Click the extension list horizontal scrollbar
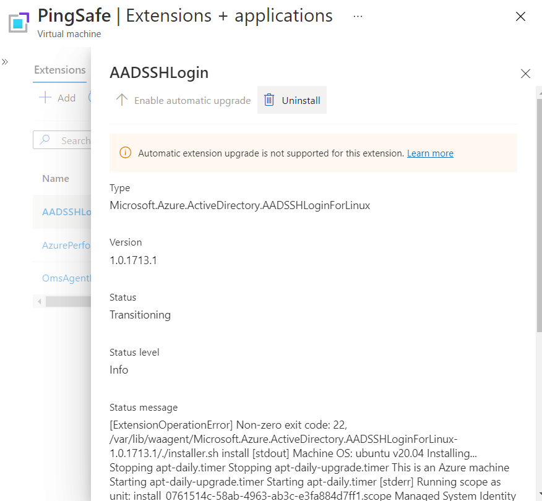 (68, 301)
